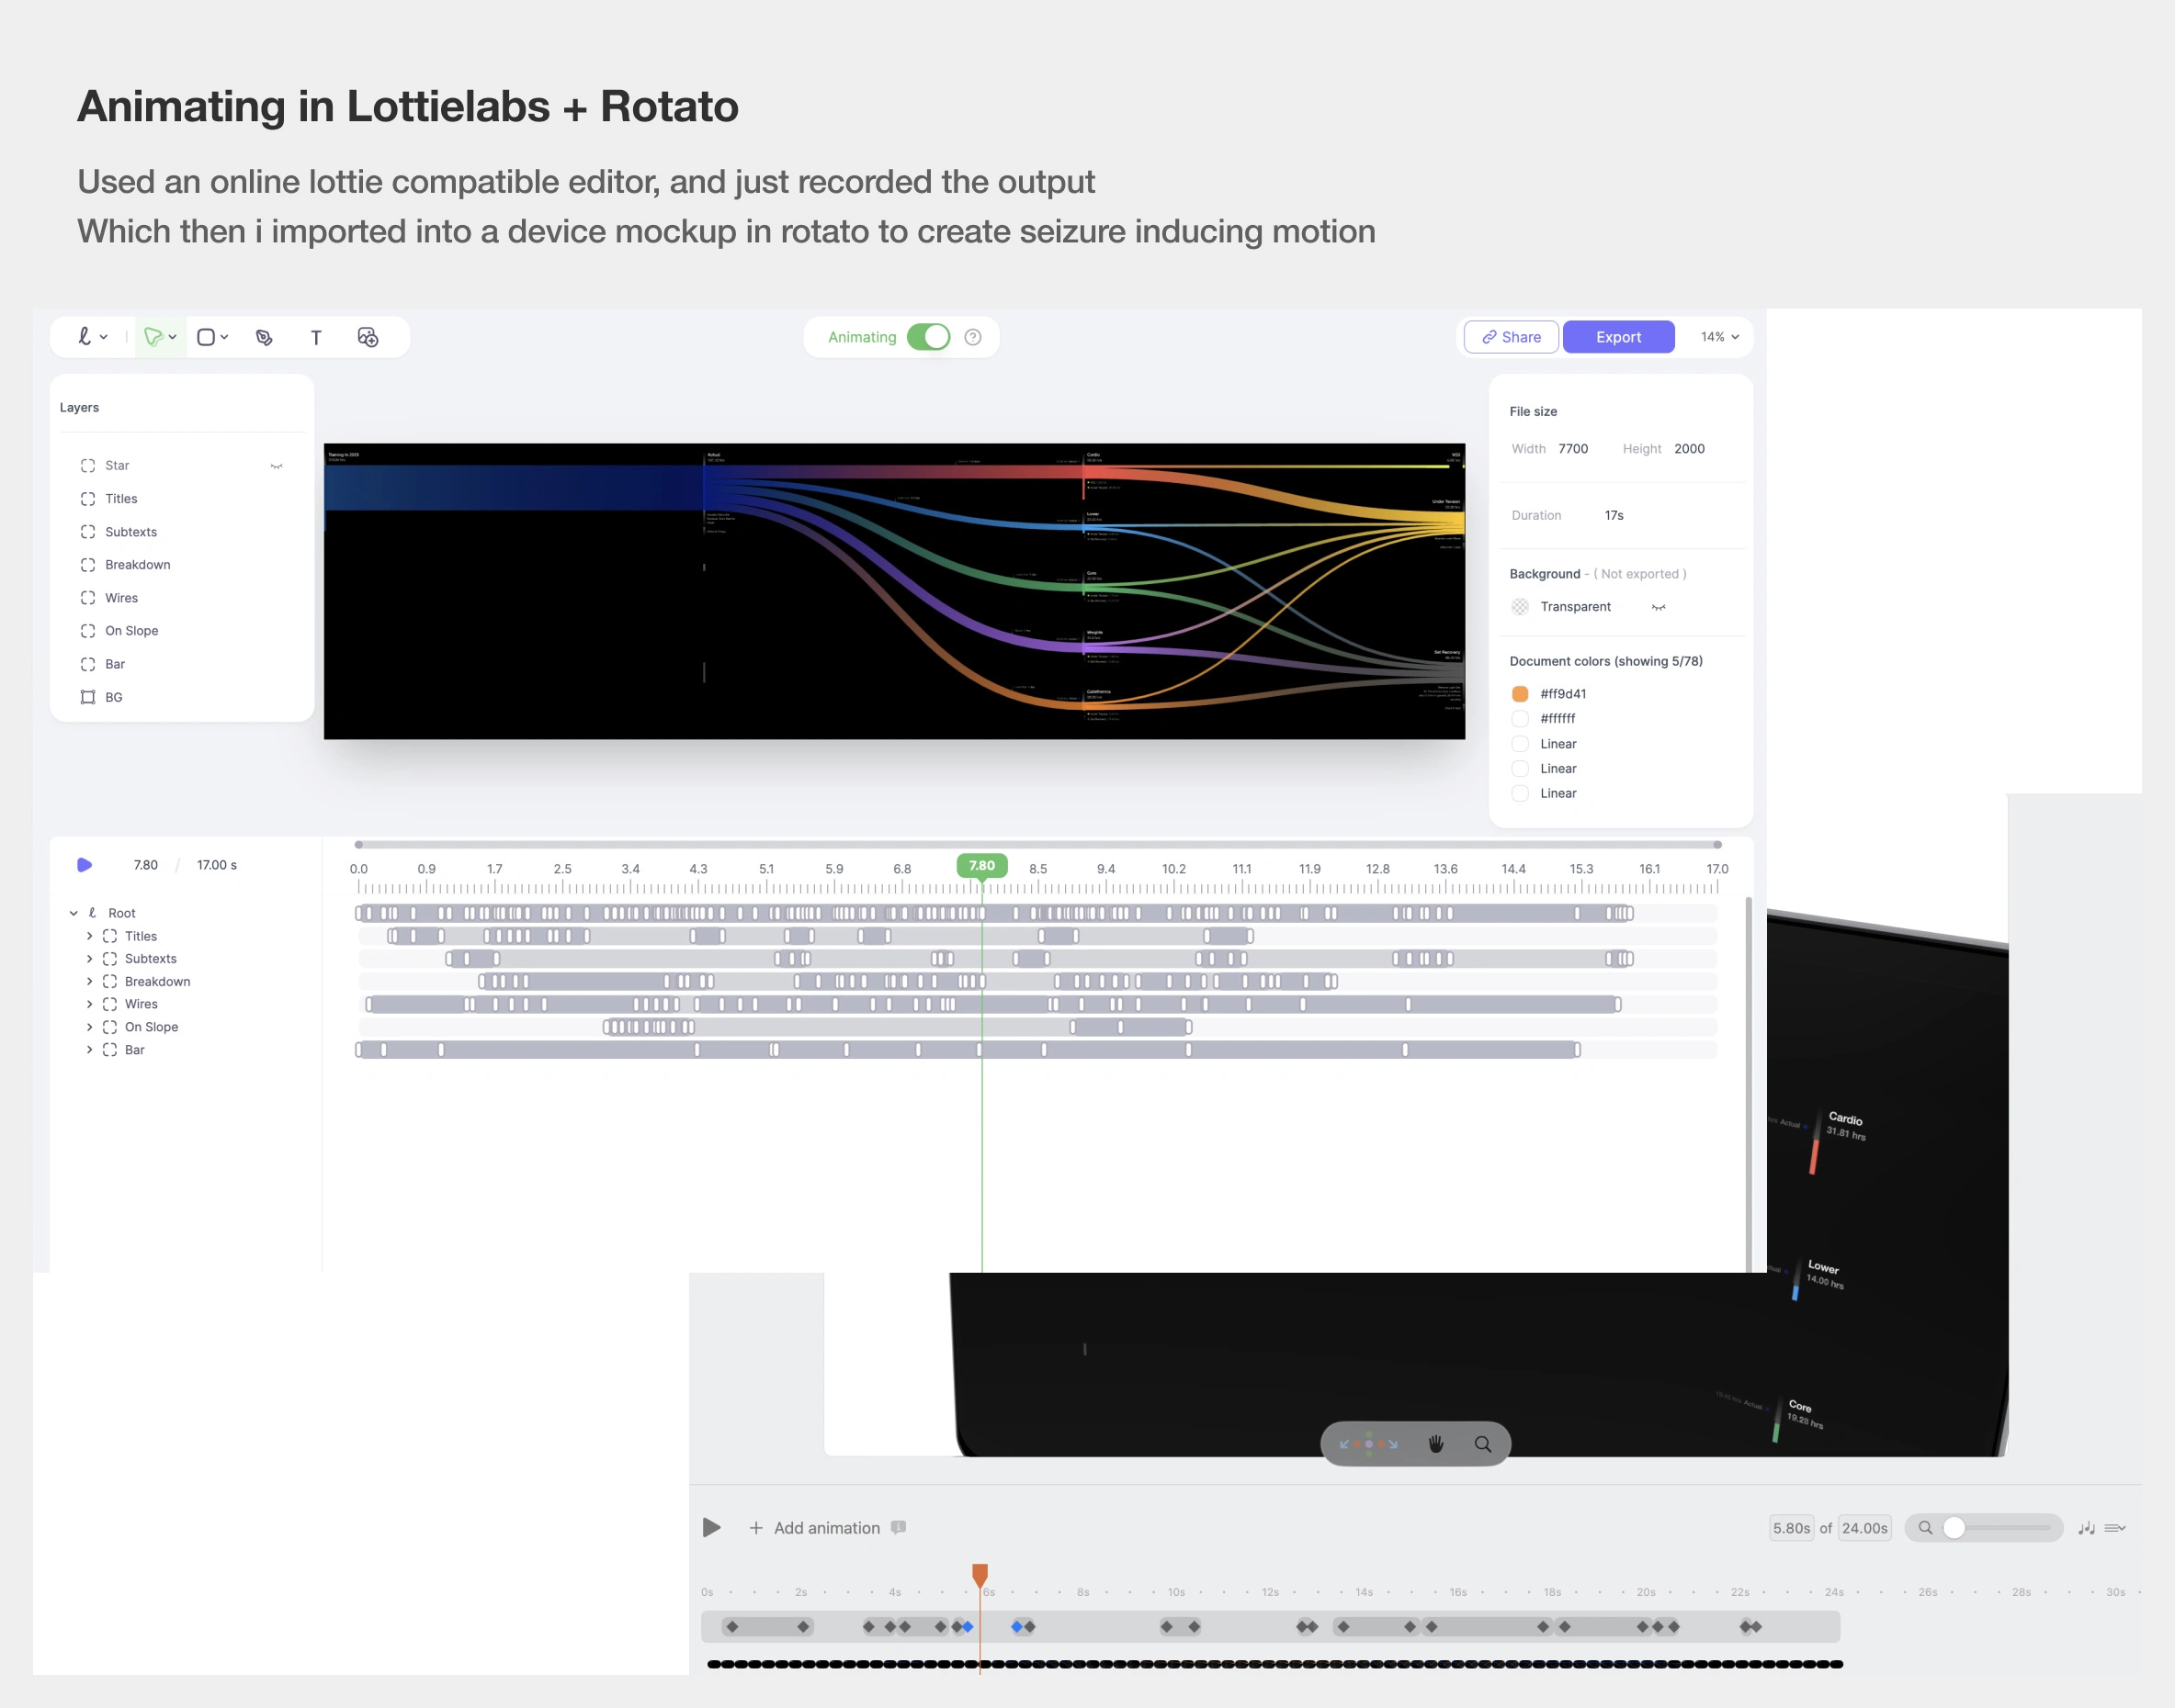The image size is (2175, 1708).
Task: Play the Rotato animation
Action: coord(711,1527)
